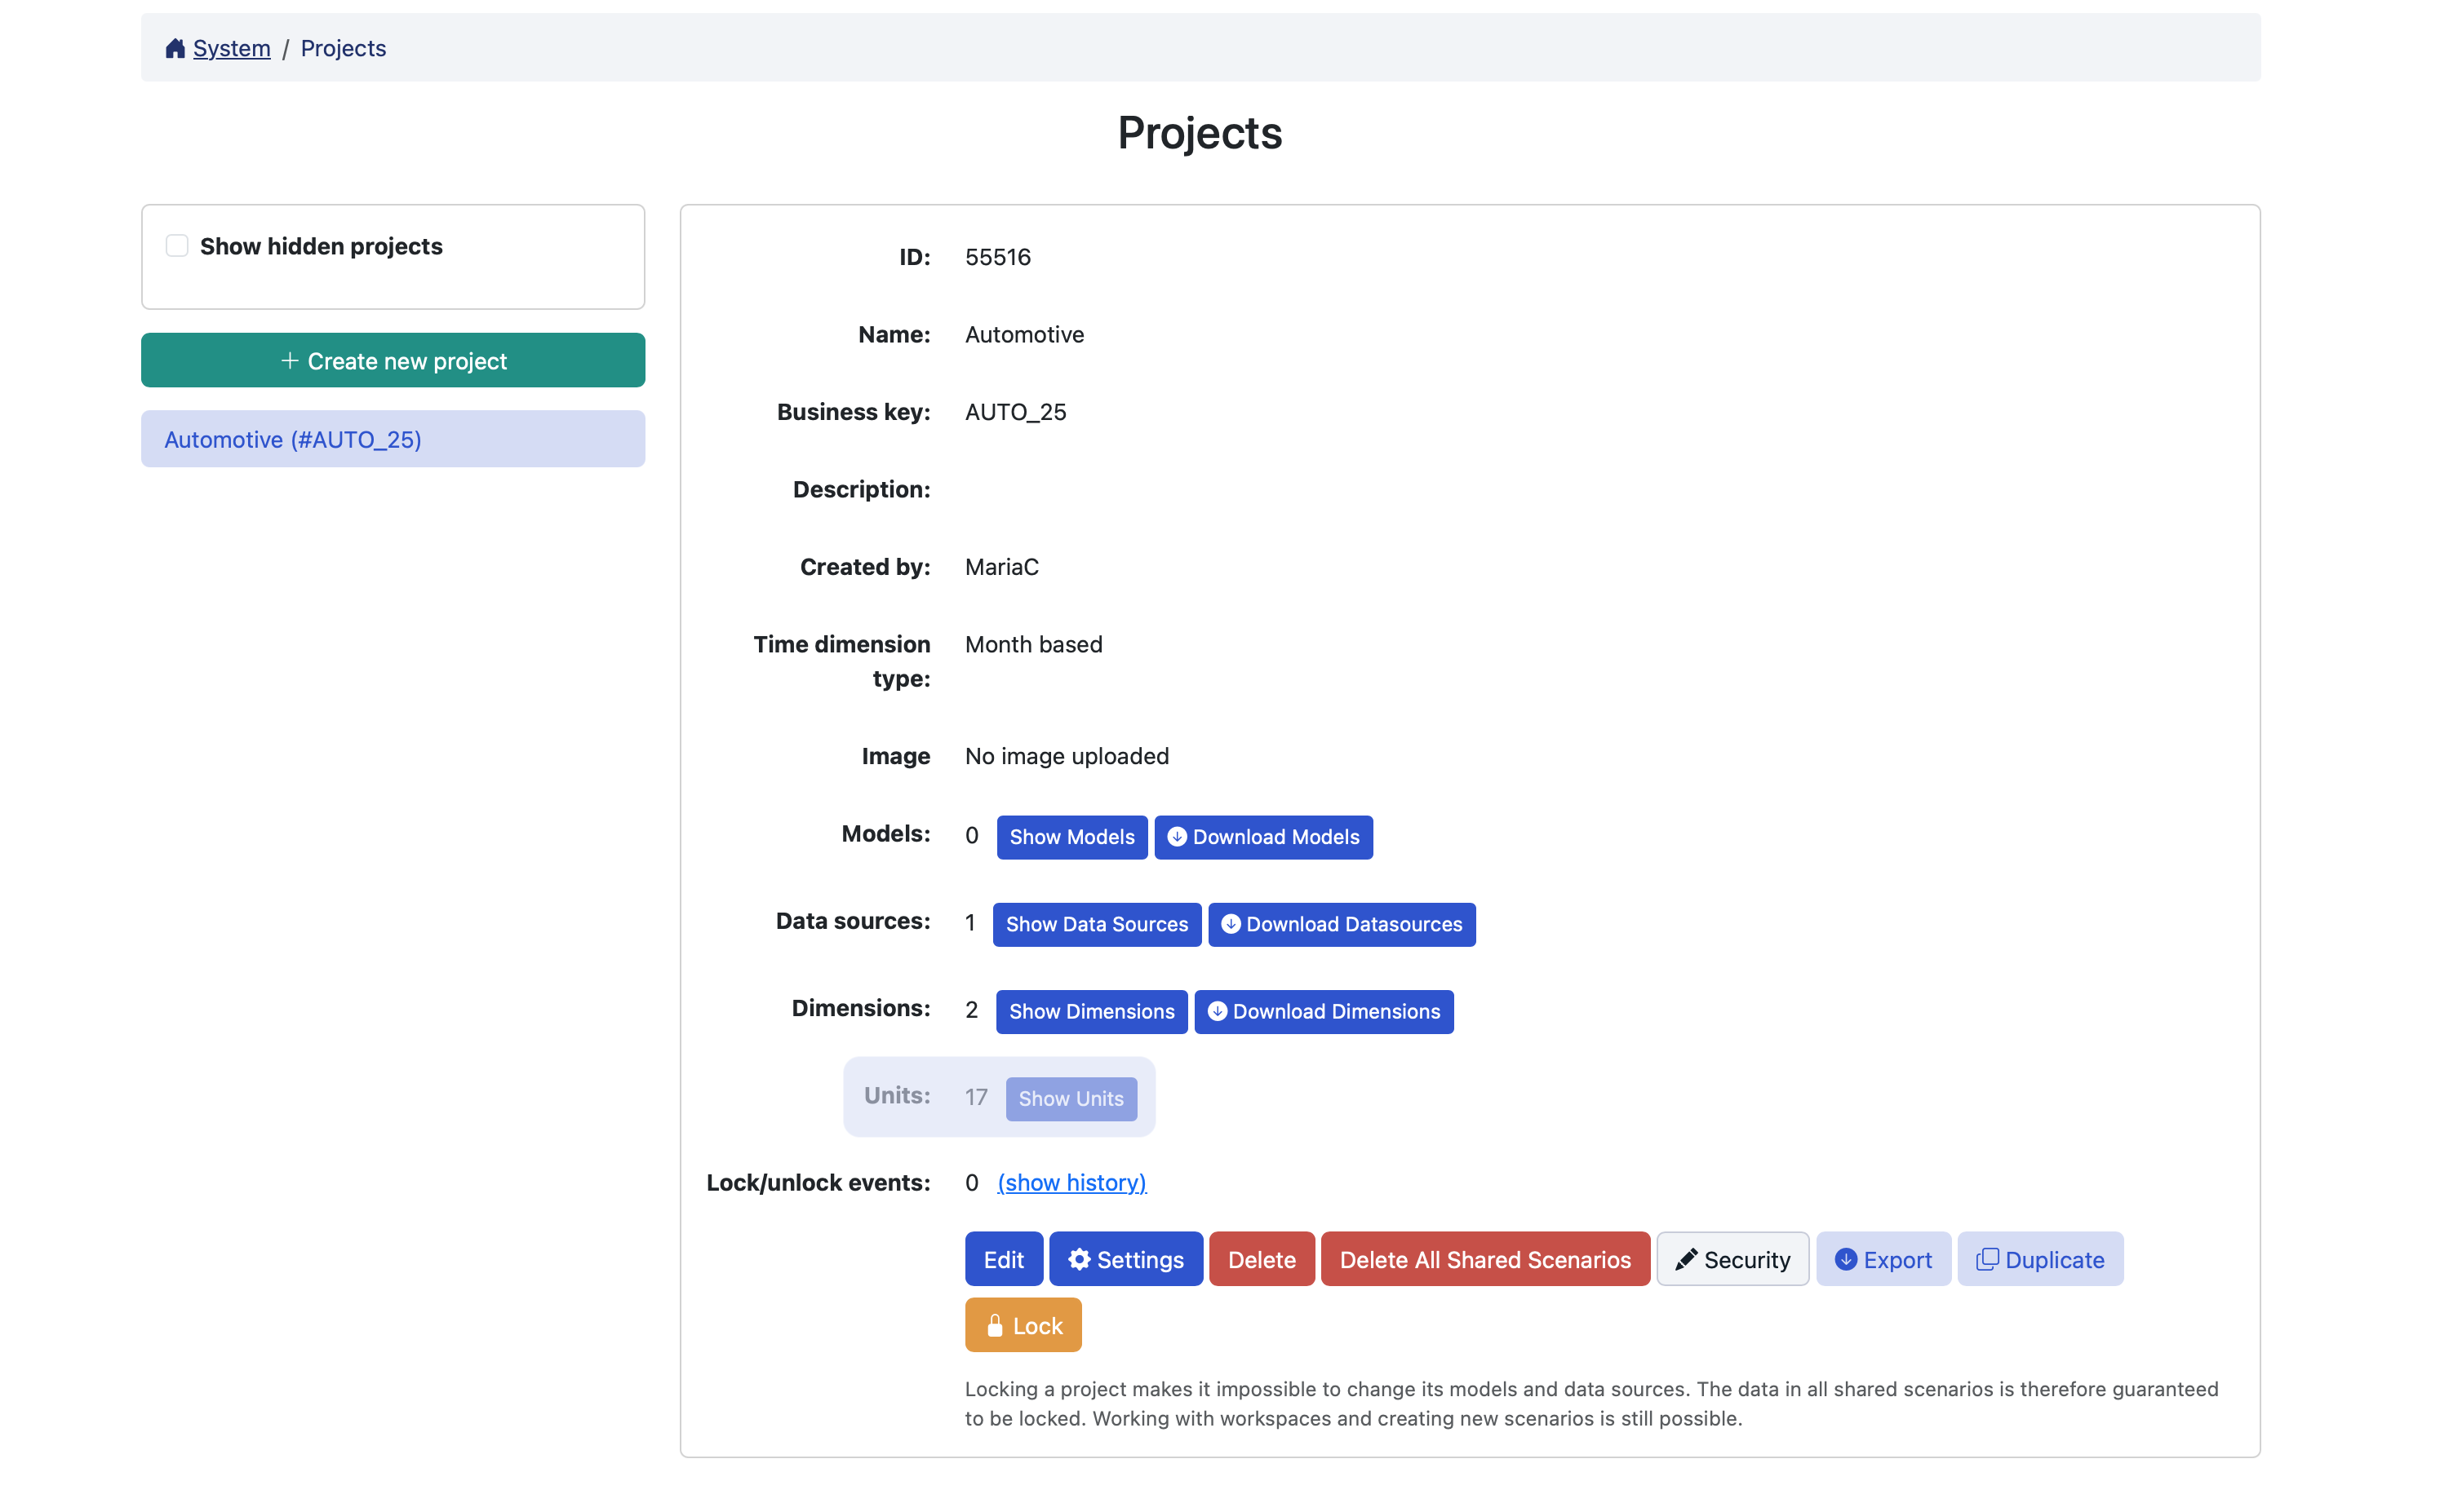Screen dimensions: 2440x1512
Task: Click the gear icon on Settings button
Action: [x=1079, y=1259]
